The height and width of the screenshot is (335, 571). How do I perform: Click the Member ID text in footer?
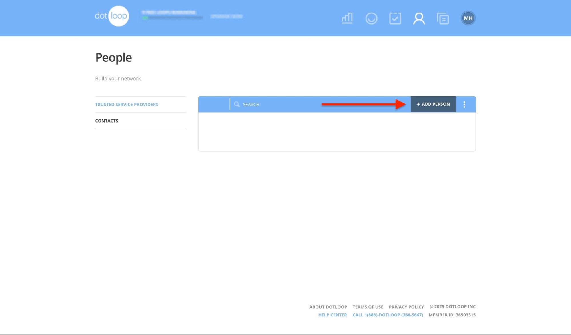tap(452, 315)
